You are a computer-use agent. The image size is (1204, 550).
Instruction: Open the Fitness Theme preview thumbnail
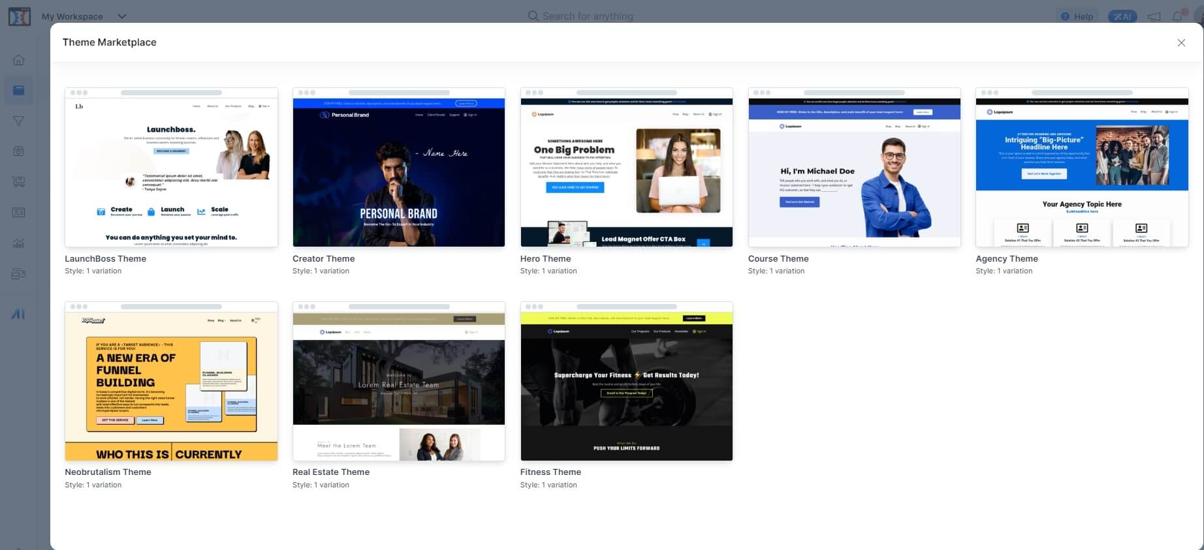click(x=626, y=381)
